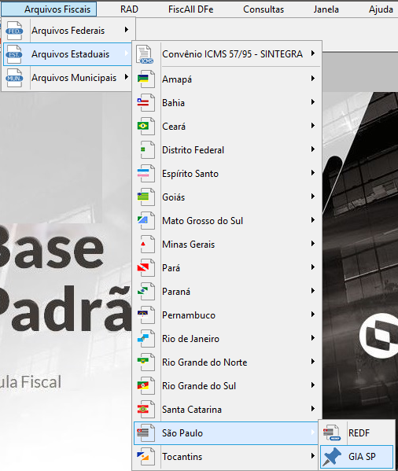
Task: Open the Ajuda menu
Action: click(x=381, y=9)
